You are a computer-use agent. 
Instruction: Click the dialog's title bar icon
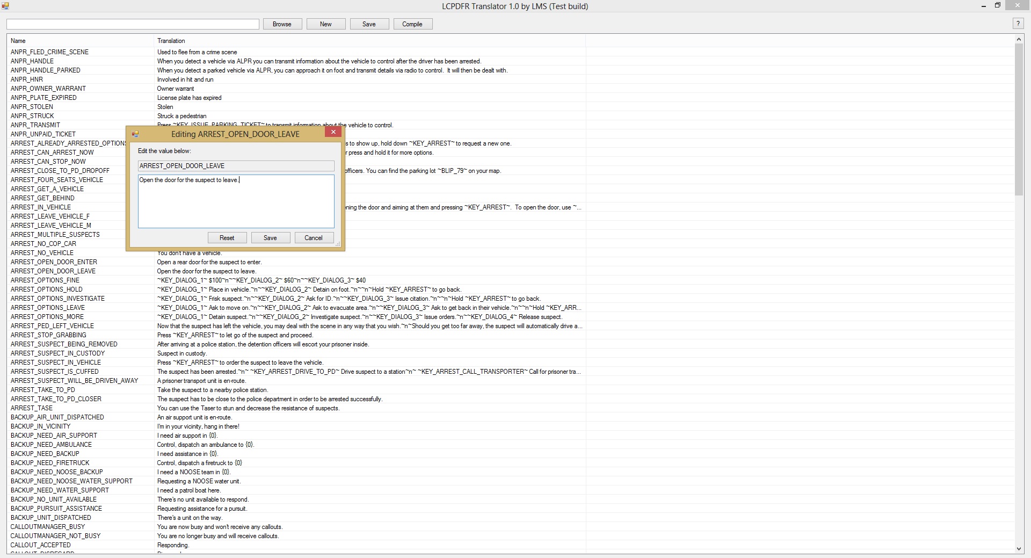(135, 134)
